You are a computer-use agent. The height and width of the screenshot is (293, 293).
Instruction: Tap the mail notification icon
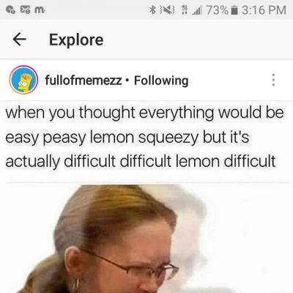pyautogui.click(x=25, y=10)
